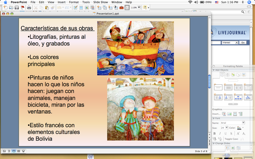255x159 pixels.
Task: Open the Tools menu
Action: pyautogui.click(x=86, y=2)
